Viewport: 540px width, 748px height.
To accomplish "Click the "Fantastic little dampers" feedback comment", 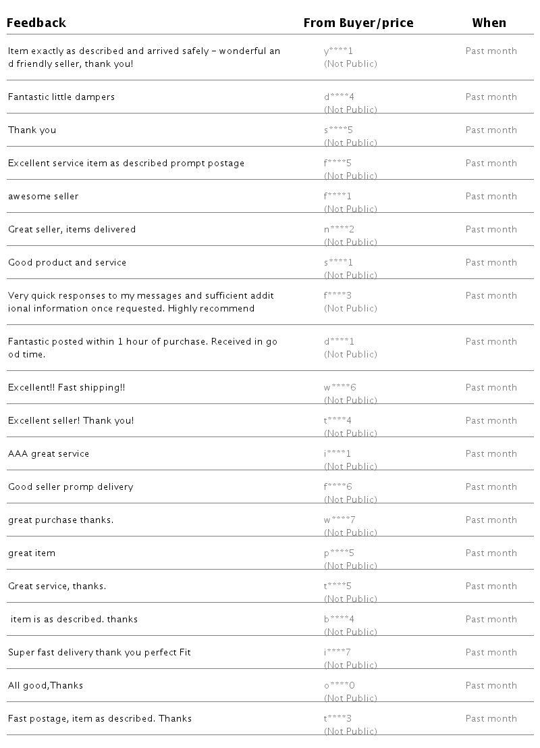I will coord(61,97).
